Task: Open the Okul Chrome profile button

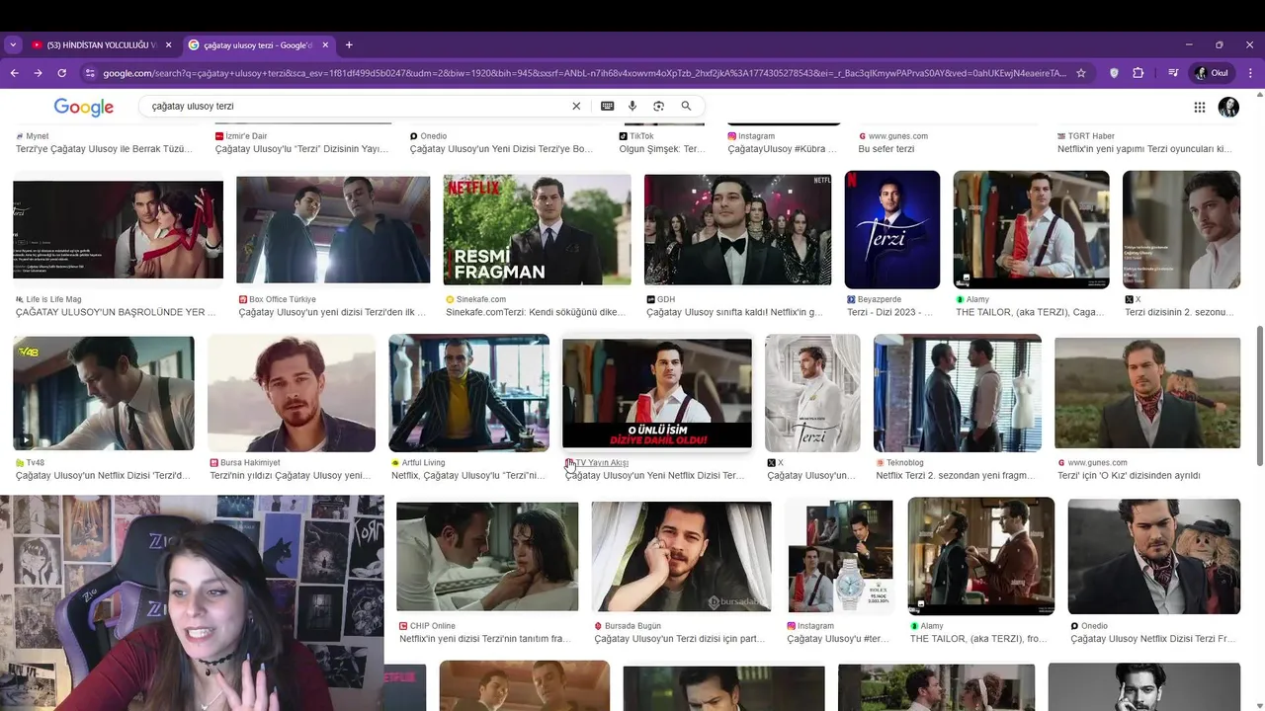Action: [1213, 73]
